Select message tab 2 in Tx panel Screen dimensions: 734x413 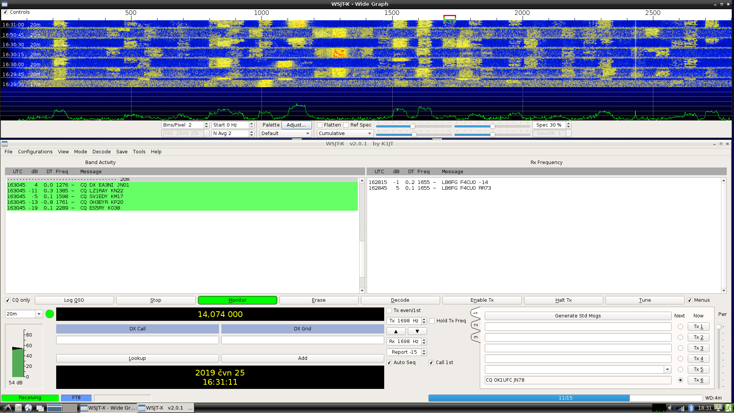click(476, 325)
